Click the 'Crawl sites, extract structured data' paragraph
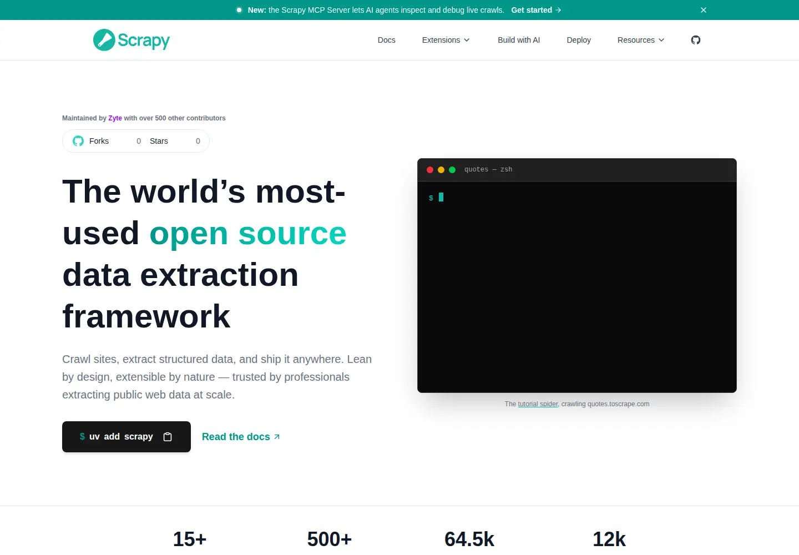This screenshot has height=555, width=799. pyautogui.click(x=217, y=377)
